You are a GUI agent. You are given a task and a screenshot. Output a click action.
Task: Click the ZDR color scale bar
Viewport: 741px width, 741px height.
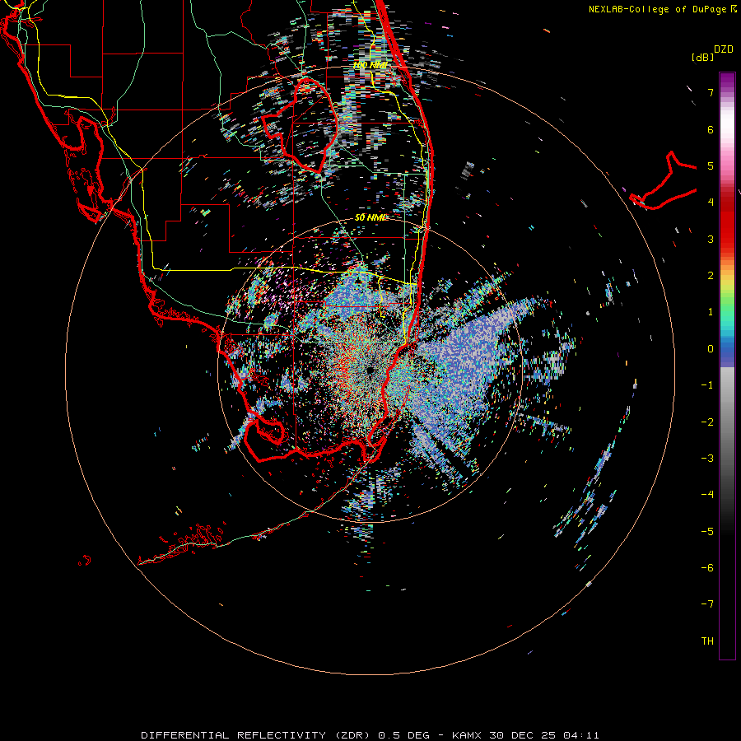click(727, 366)
